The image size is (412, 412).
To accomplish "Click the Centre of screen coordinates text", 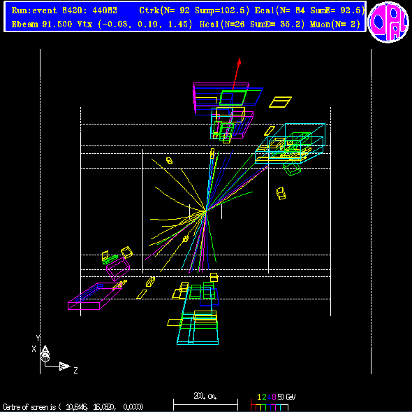I will [x=73, y=407].
